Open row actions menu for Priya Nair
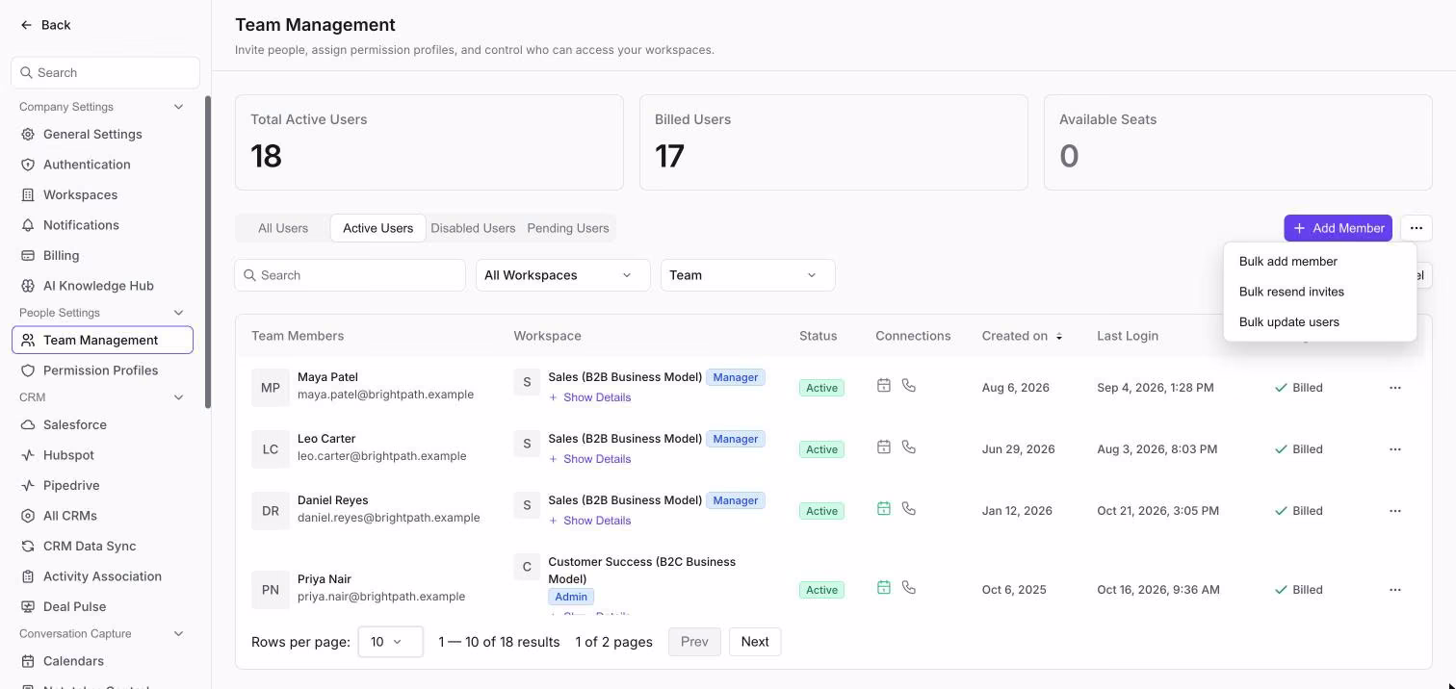The image size is (1456, 689). pos(1394,590)
